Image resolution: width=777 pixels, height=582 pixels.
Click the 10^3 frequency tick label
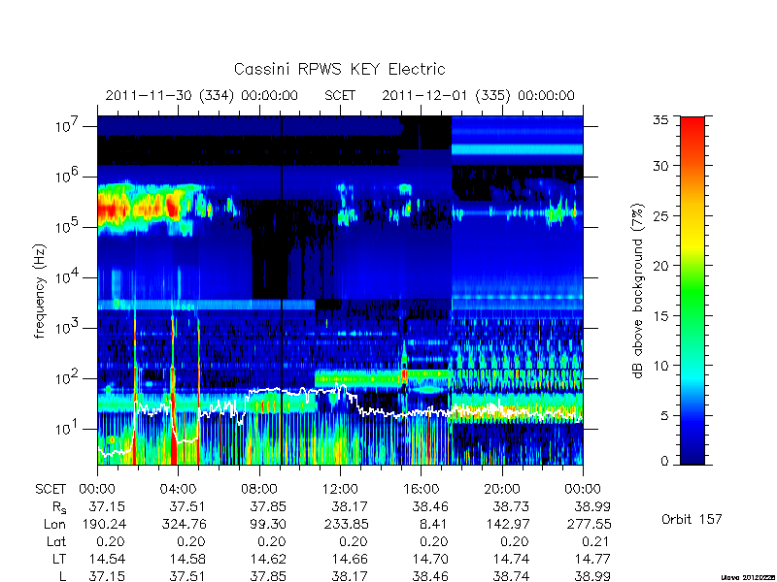(68, 328)
